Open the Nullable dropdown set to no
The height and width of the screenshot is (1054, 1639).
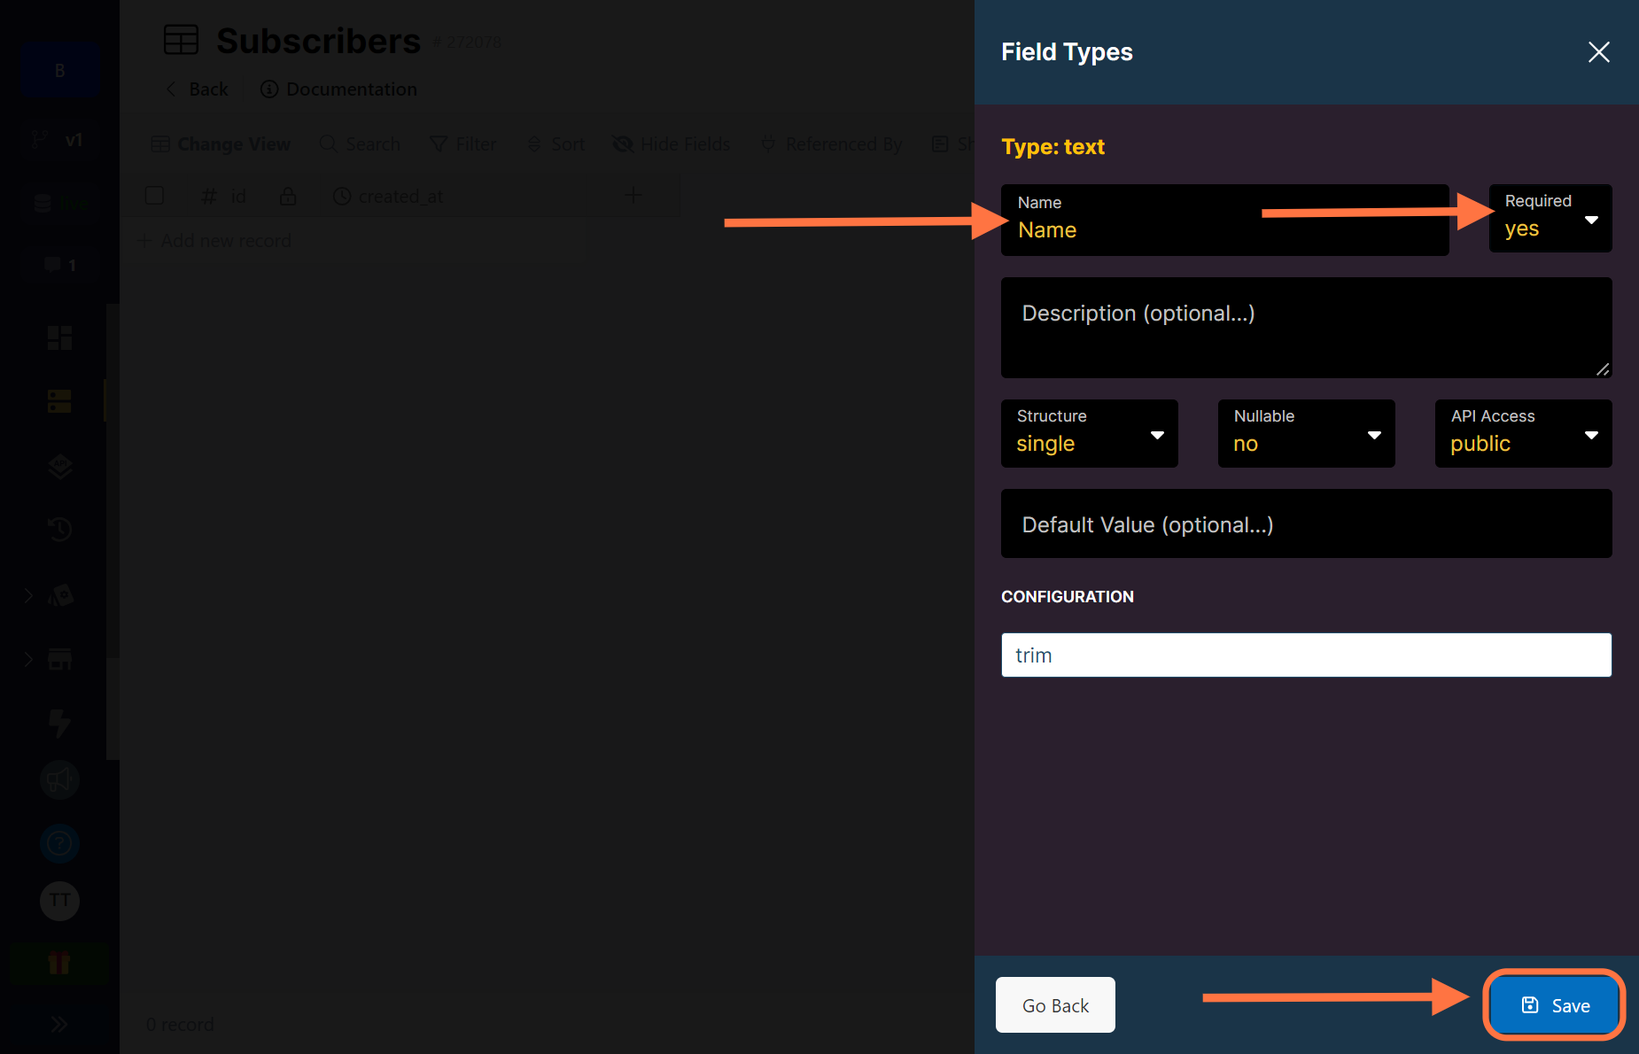pos(1306,433)
